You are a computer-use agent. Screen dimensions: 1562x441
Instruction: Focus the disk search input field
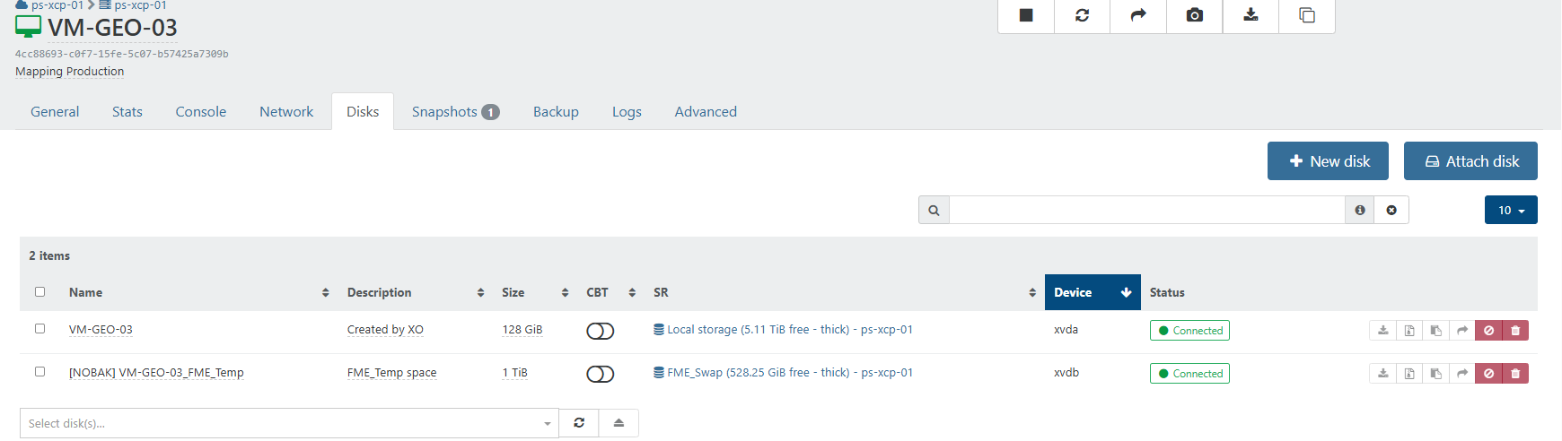(1147, 210)
